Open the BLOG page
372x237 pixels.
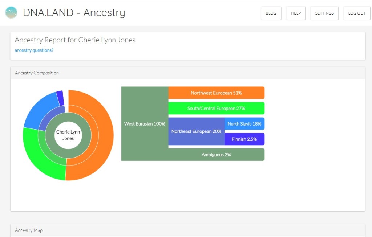pyautogui.click(x=271, y=13)
